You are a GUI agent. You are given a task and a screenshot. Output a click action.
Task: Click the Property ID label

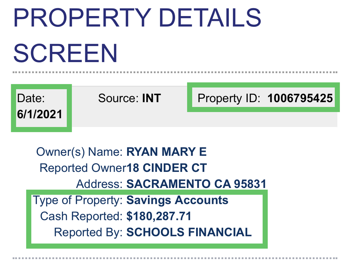coord(229,98)
